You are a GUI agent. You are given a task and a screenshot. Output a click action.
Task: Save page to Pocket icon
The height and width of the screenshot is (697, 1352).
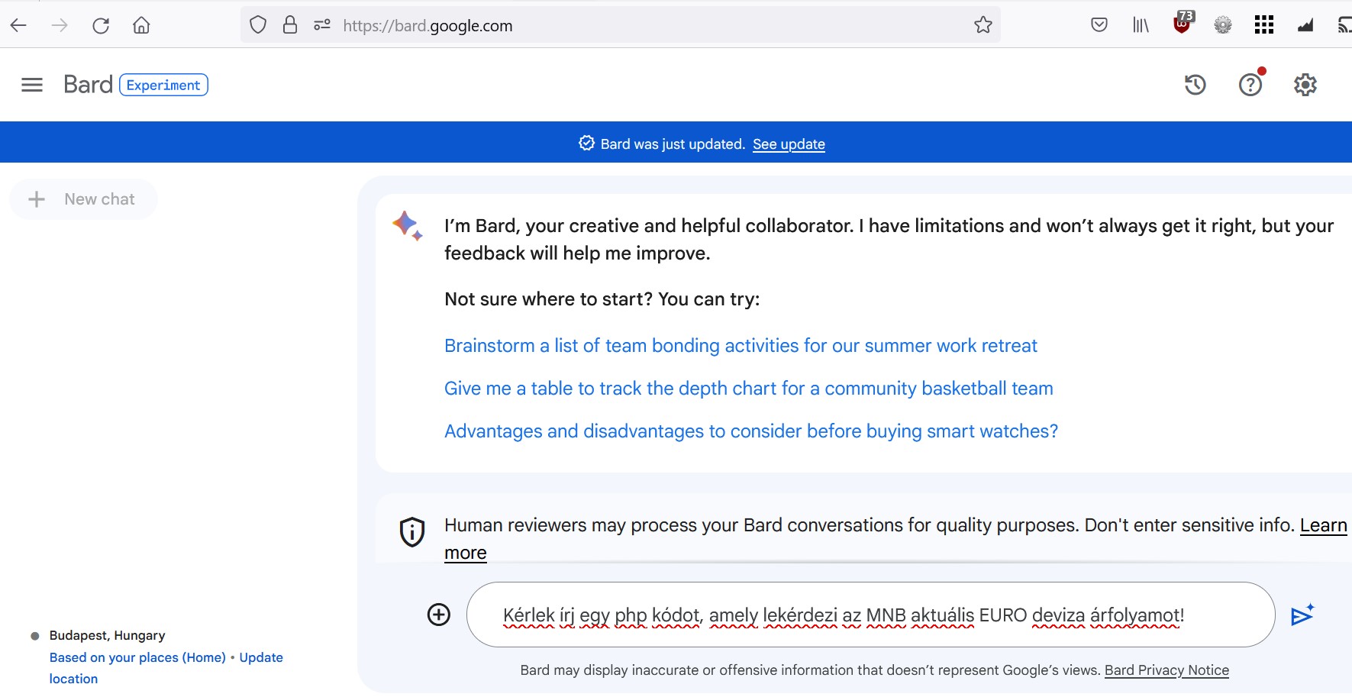[1099, 25]
